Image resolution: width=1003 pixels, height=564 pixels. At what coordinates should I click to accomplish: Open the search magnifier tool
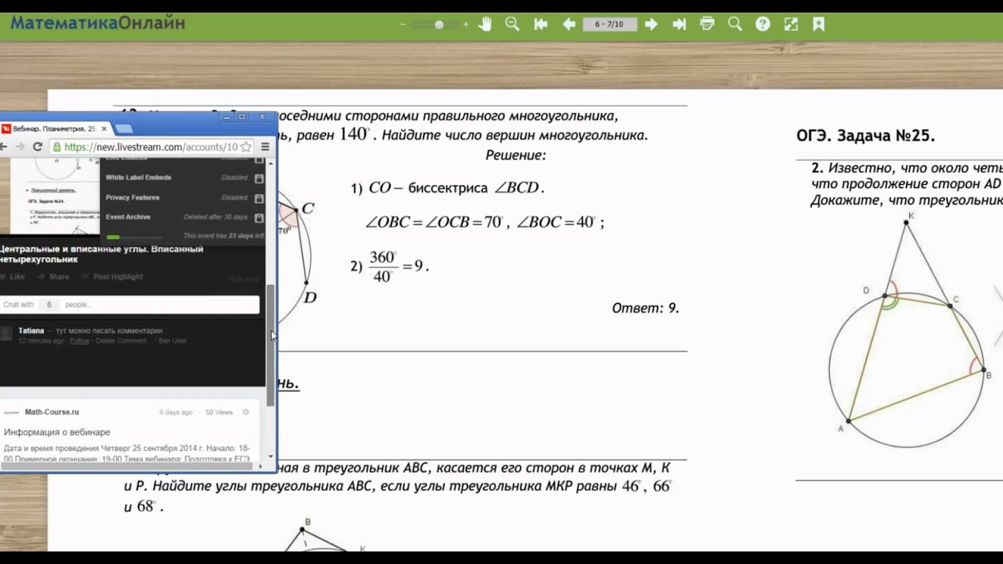[x=735, y=24]
